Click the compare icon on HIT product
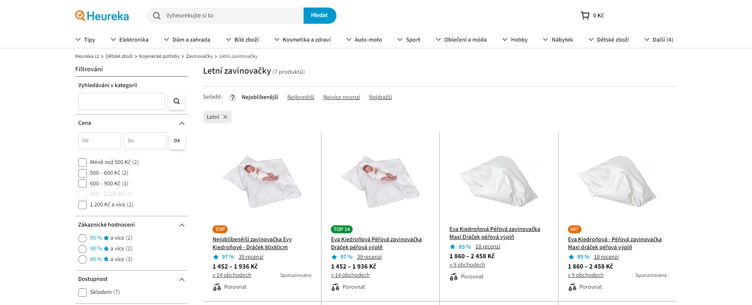Viewport: 752px width, 305px height. pyautogui.click(x=572, y=287)
